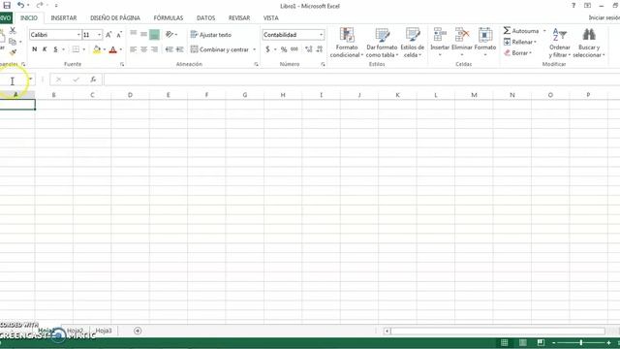Screen dimensions: 620x349
Task: Apply percent style
Action: (284, 49)
